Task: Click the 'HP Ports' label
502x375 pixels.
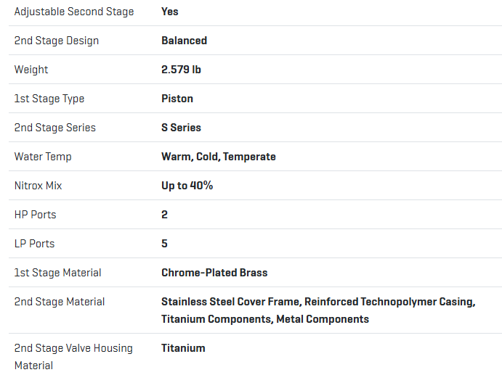Action: tap(35, 215)
